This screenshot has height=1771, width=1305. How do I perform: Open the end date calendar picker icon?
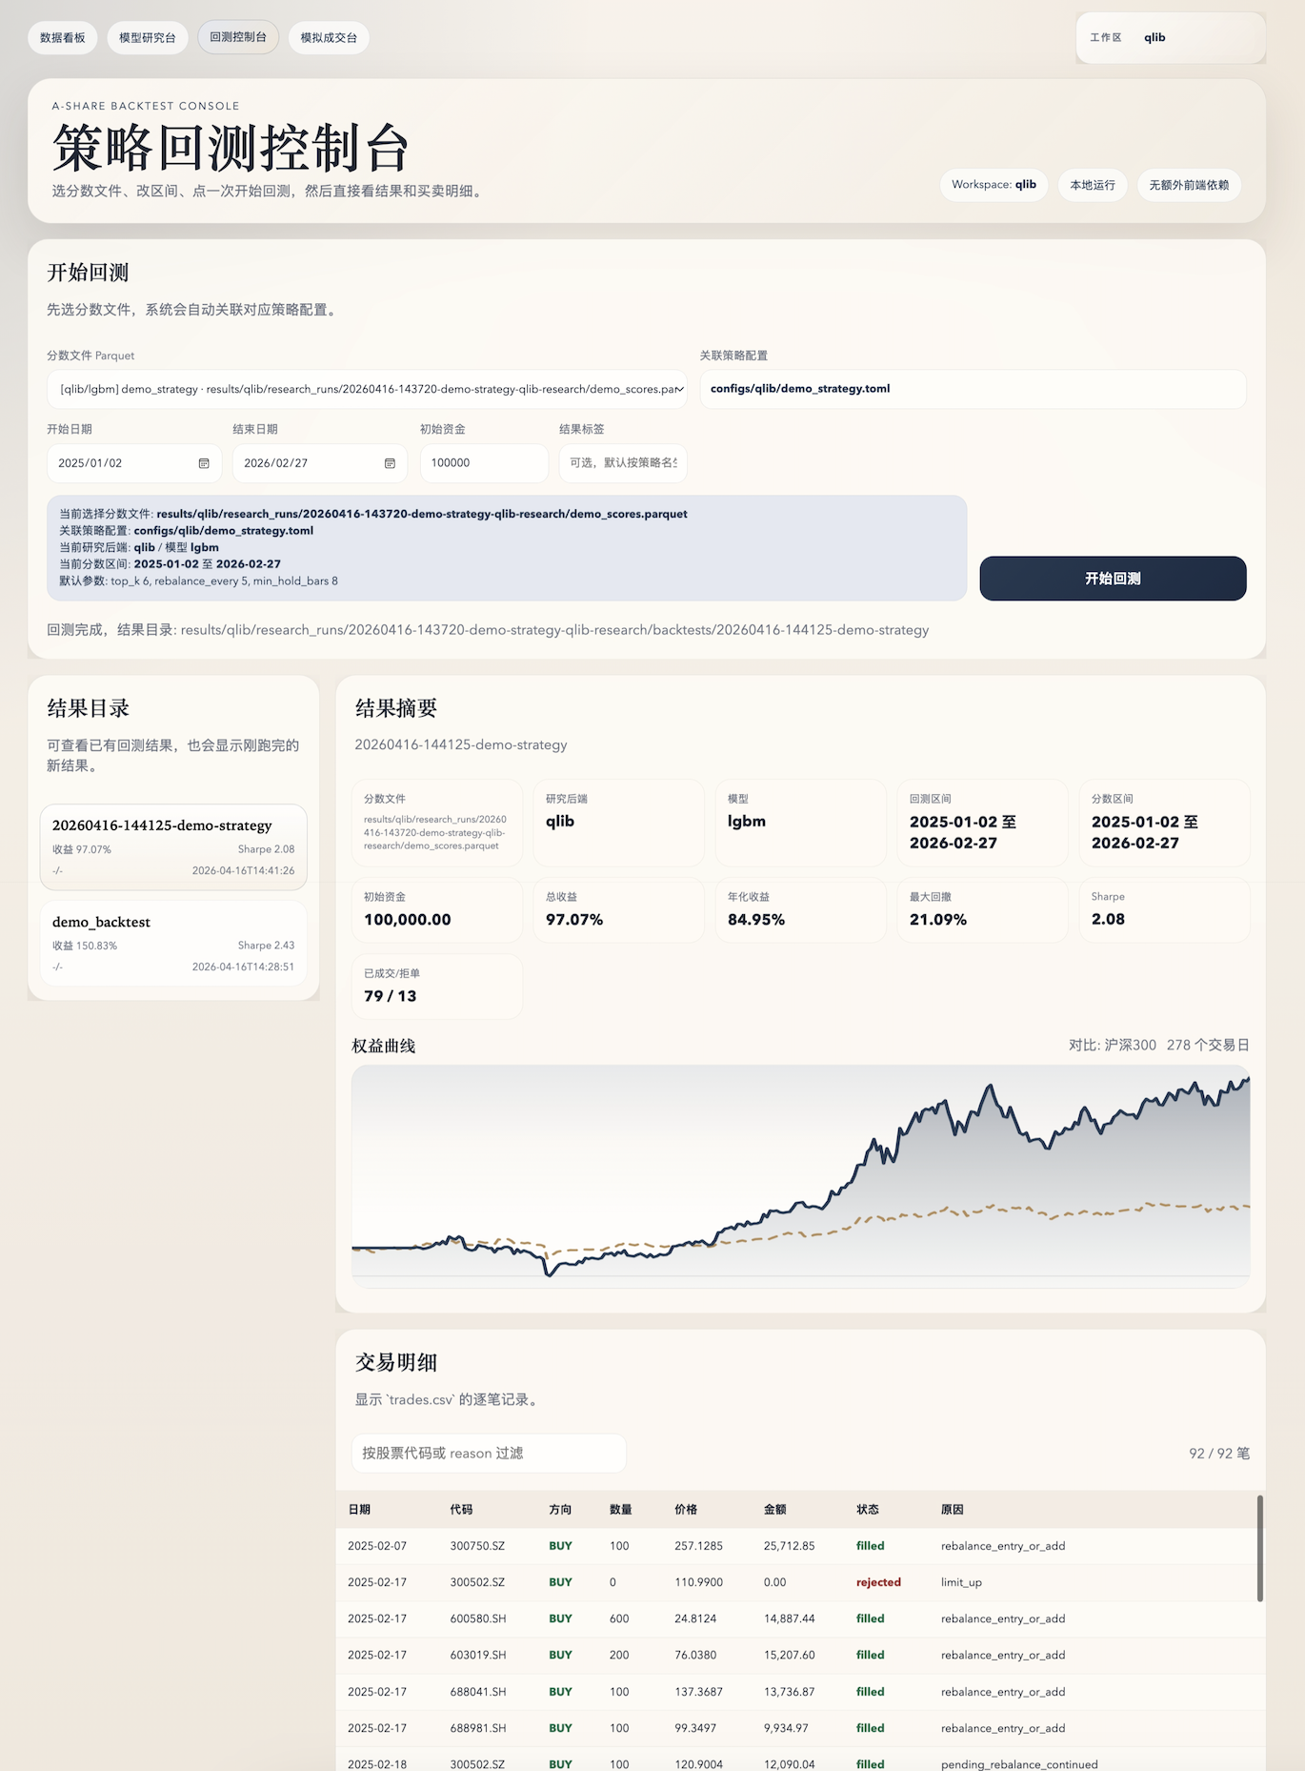[390, 463]
